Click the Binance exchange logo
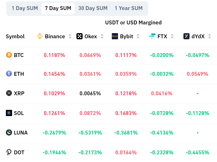Image resolution: width=217 pixels, height=162 pixels. pyautogui.click(x=40, y=36)
